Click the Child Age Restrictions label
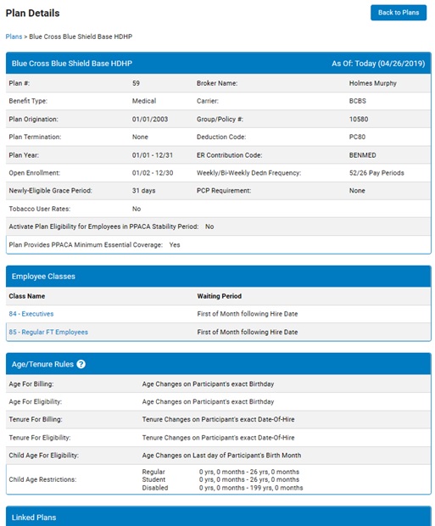The height and width of the screenshot is (526, 435). click(42, 479)
